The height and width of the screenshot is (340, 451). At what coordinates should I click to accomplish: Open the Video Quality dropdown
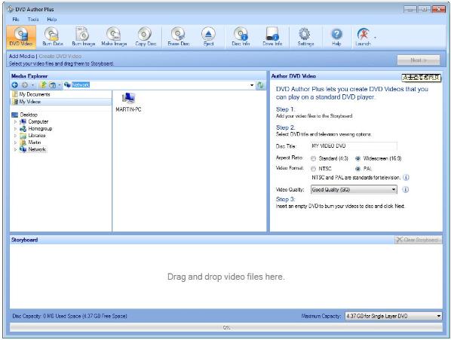[x=354, y=189]
